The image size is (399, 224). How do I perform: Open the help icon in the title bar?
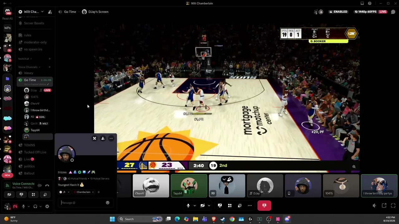[x=370, y=3]
